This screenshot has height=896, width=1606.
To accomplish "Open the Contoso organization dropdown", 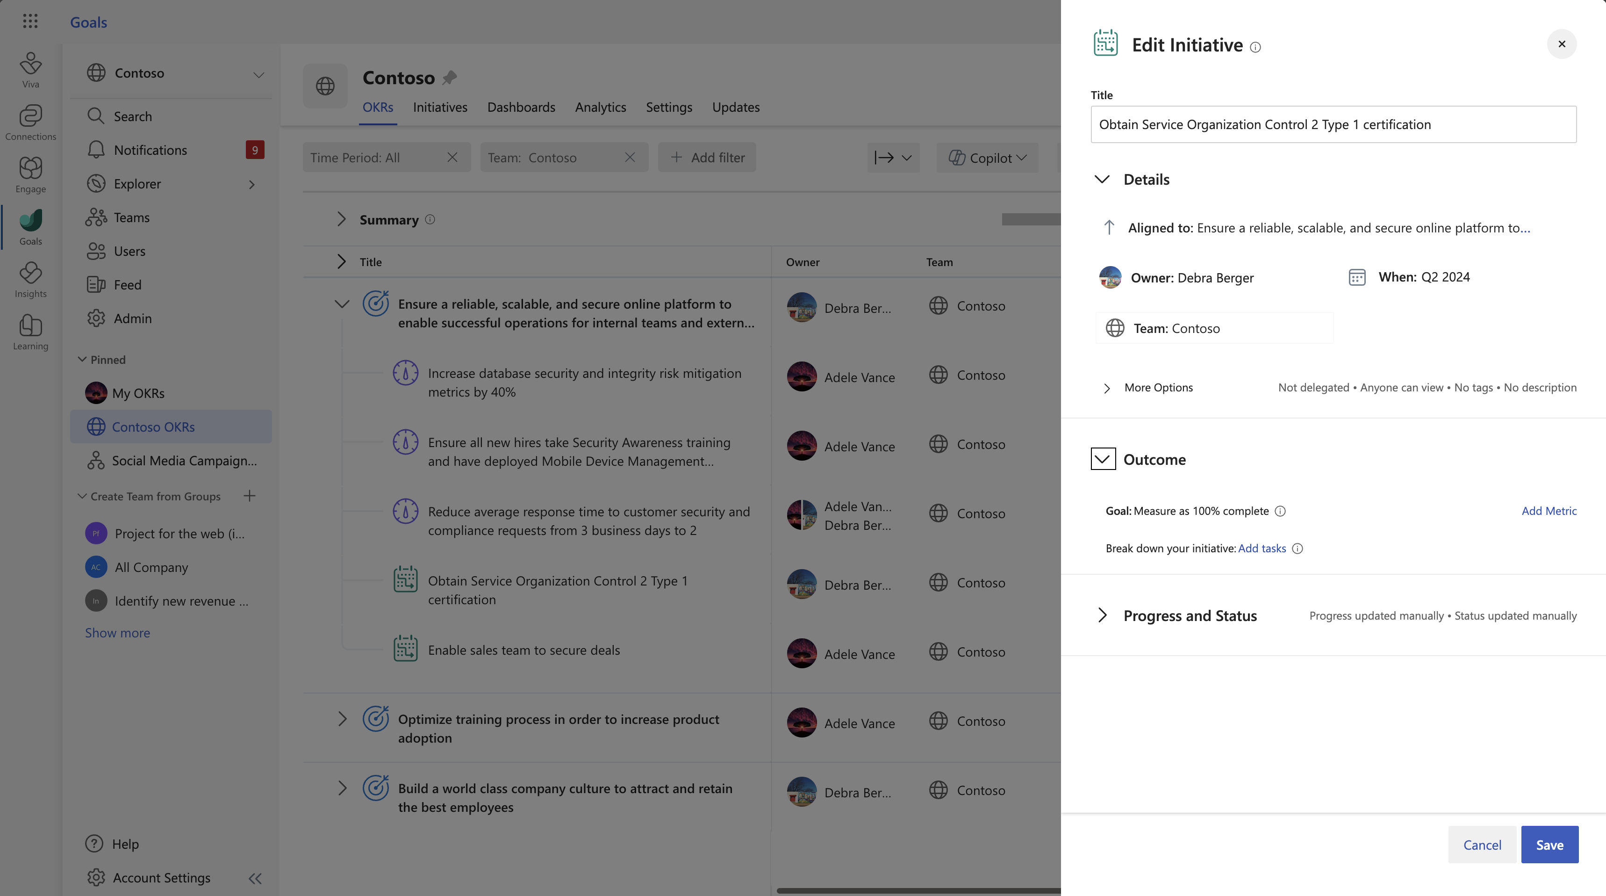I will pos(258,75).
